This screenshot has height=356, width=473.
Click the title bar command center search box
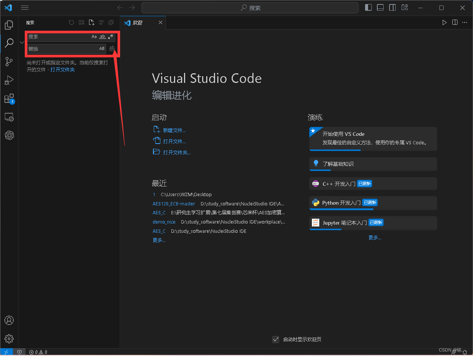tap(250, 8)
